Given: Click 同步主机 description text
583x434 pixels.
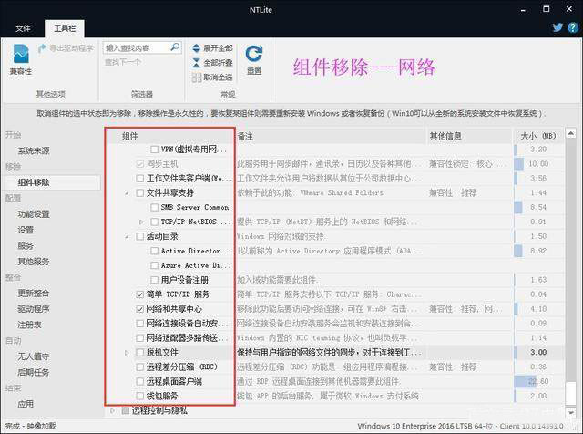Looking at the screenshot, I should click(x=328, y=164).
